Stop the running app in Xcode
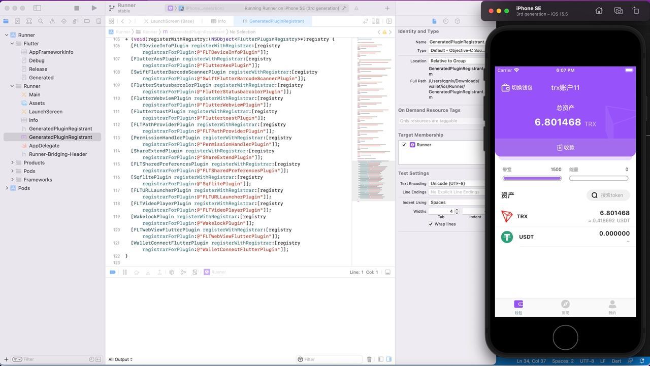Image resolution: width=650 pixels, height=366 pixels. (x=77, y=8)
